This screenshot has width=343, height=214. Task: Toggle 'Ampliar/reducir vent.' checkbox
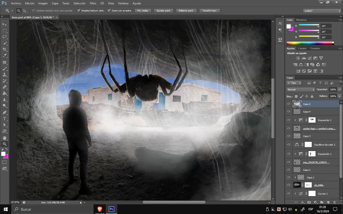[79, 11]
